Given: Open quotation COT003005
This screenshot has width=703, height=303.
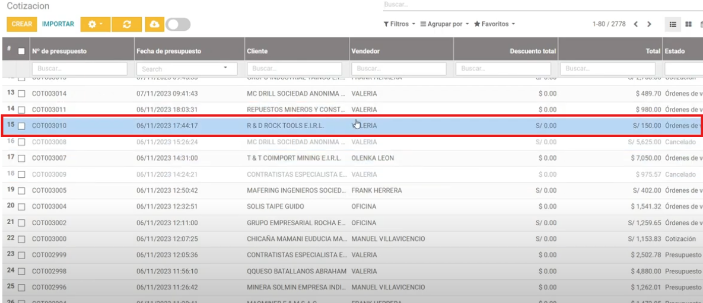Looking at the screenshot, I should point(49,190).
